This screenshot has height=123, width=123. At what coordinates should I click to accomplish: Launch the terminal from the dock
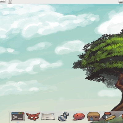coord(18,117)
